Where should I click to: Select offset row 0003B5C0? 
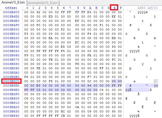(x=12, y=81)
